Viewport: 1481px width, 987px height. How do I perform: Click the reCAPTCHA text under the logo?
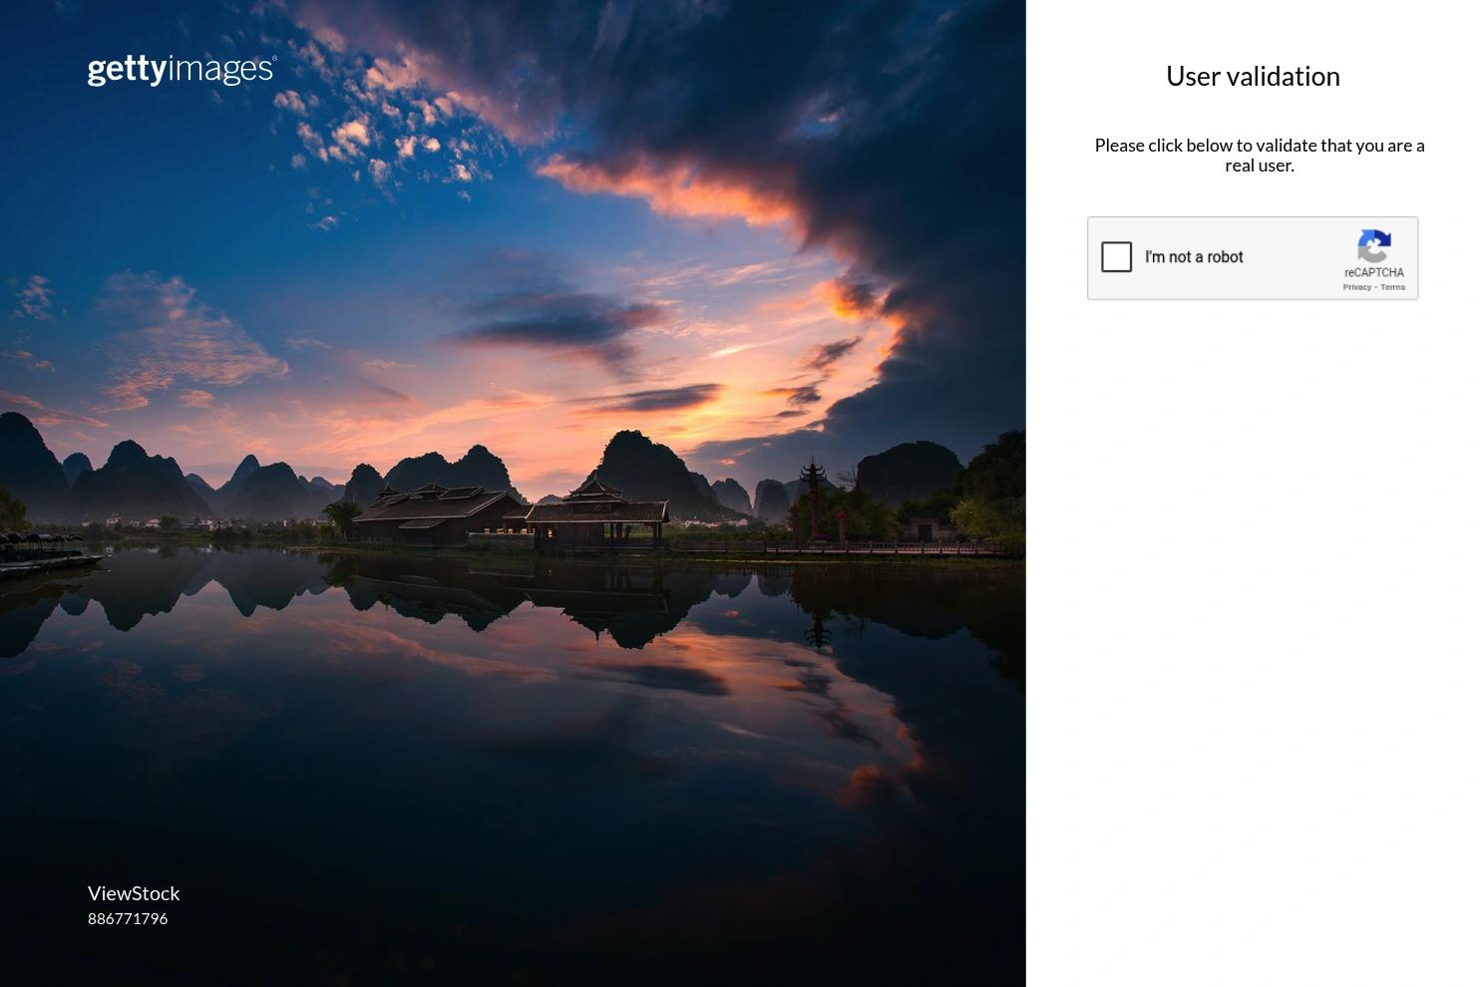coord(1373,272)
